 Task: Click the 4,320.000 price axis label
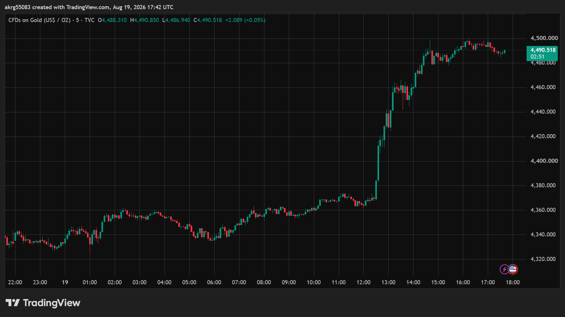(543, 259)
